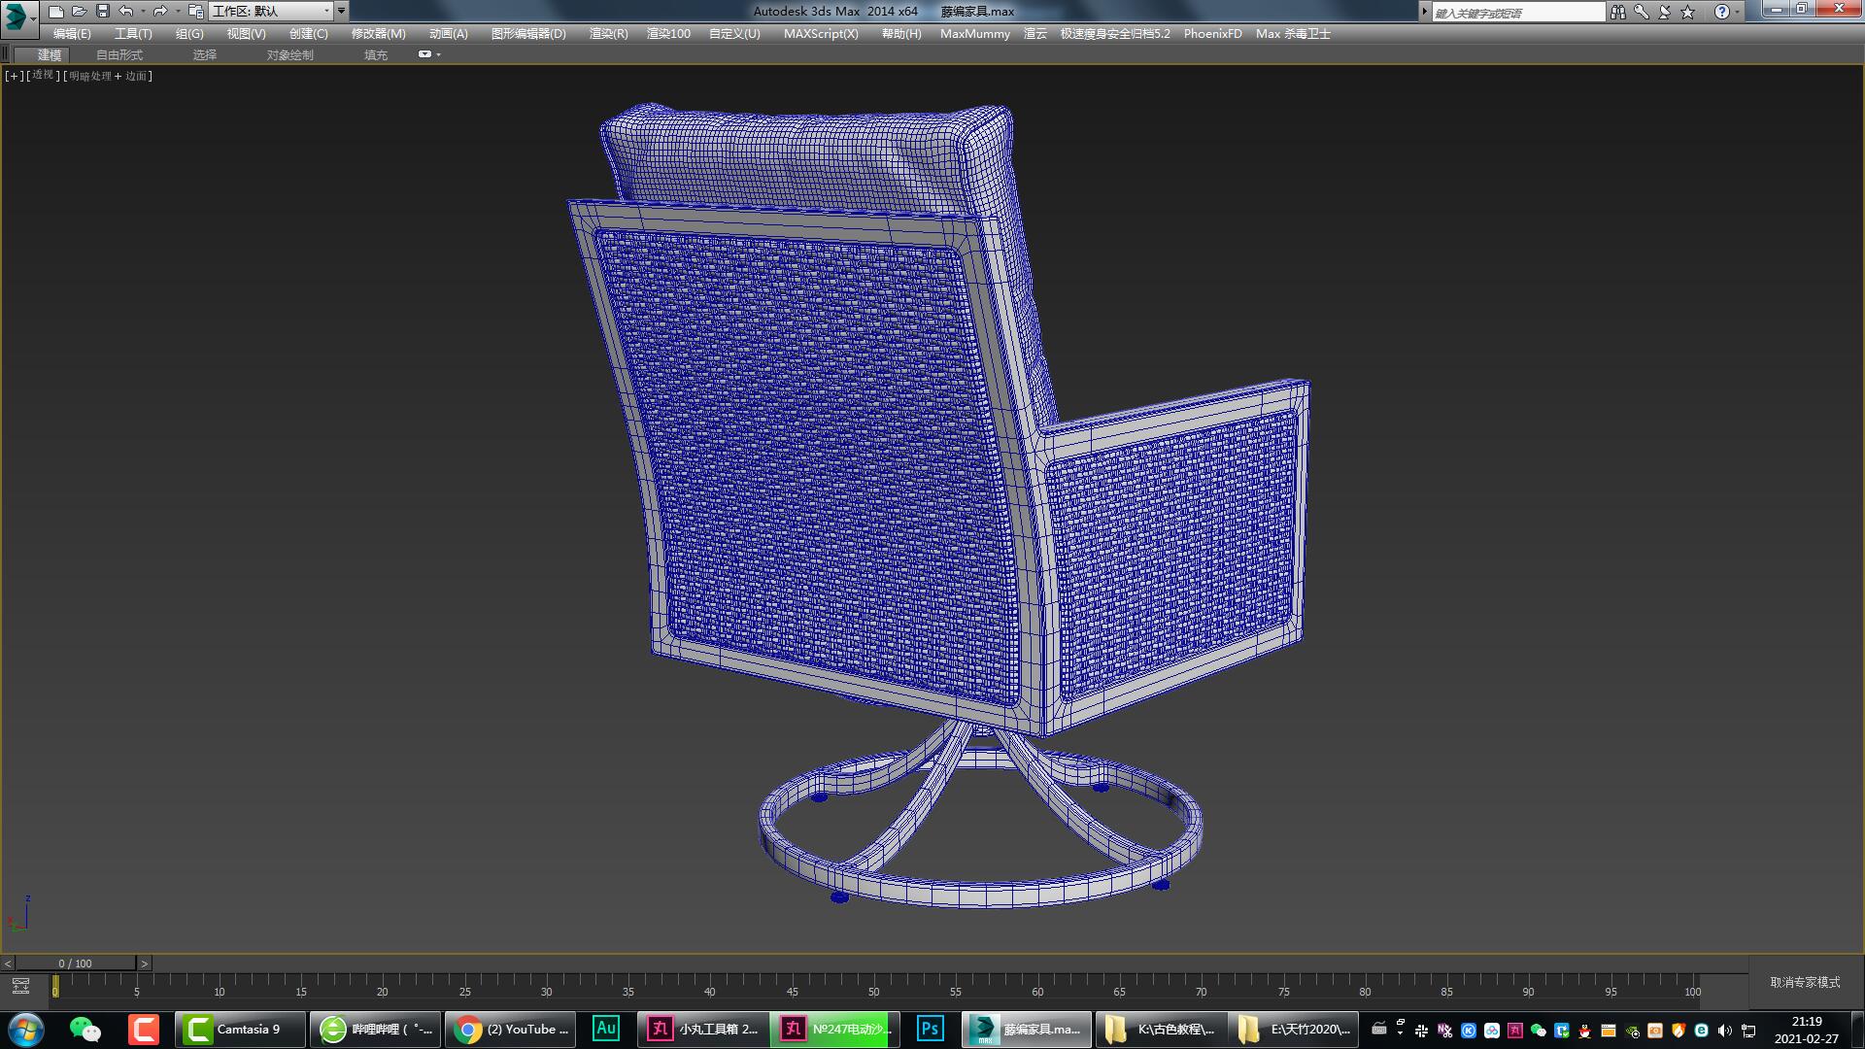Open the 明暗处理+边面 shading dropdown
The width and height of the screenshot is (1865, 1049).
coord(107,75)
